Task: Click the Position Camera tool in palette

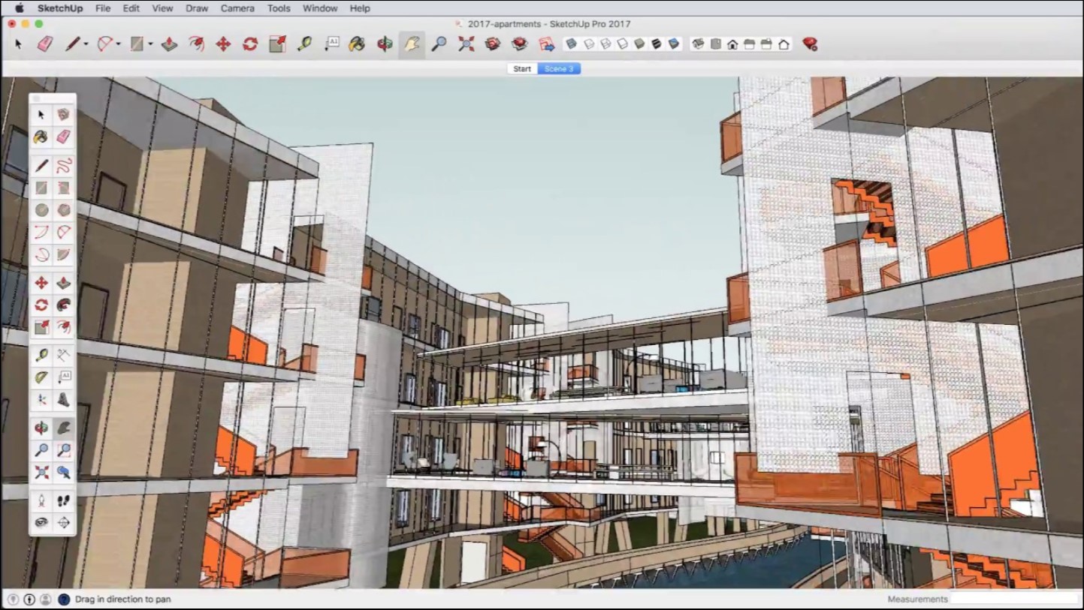Action: tap(42, 500)
